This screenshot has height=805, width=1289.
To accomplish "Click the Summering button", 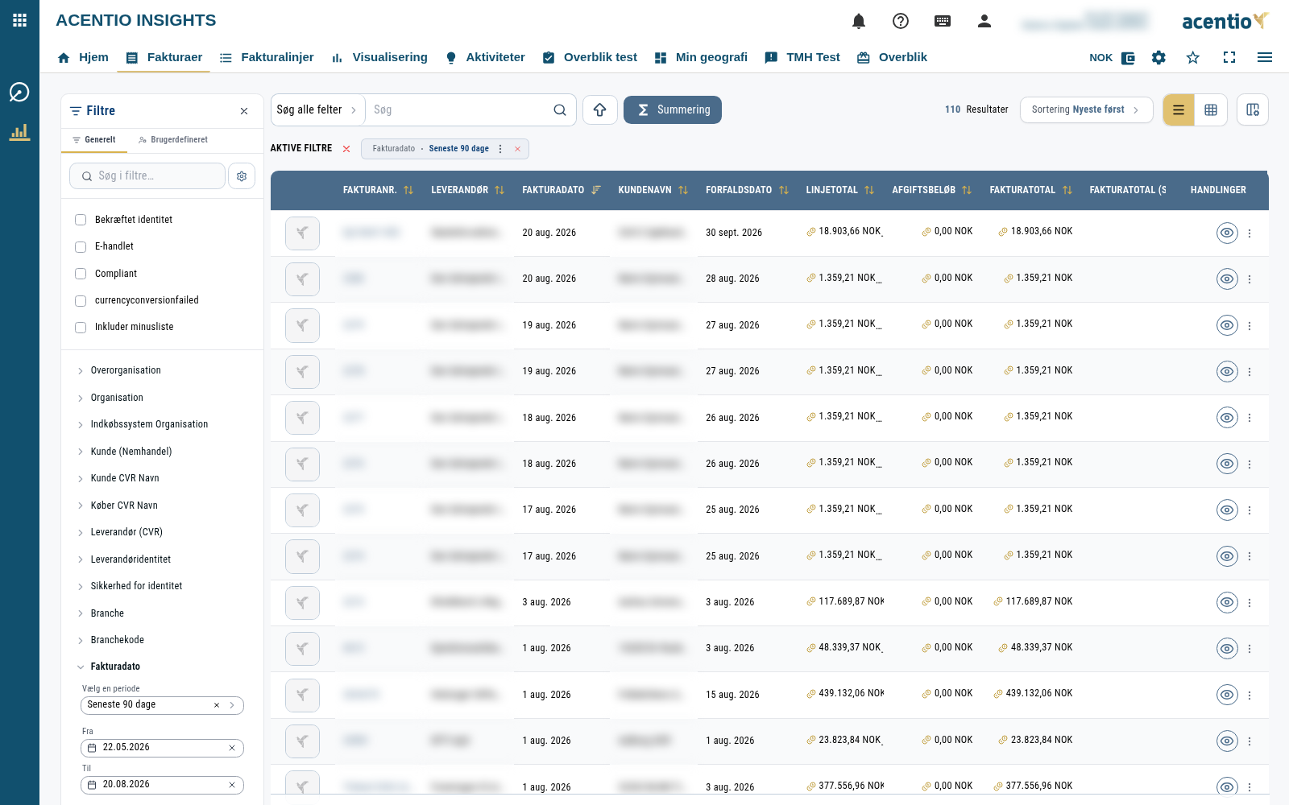I will click(x=673, y=110).
